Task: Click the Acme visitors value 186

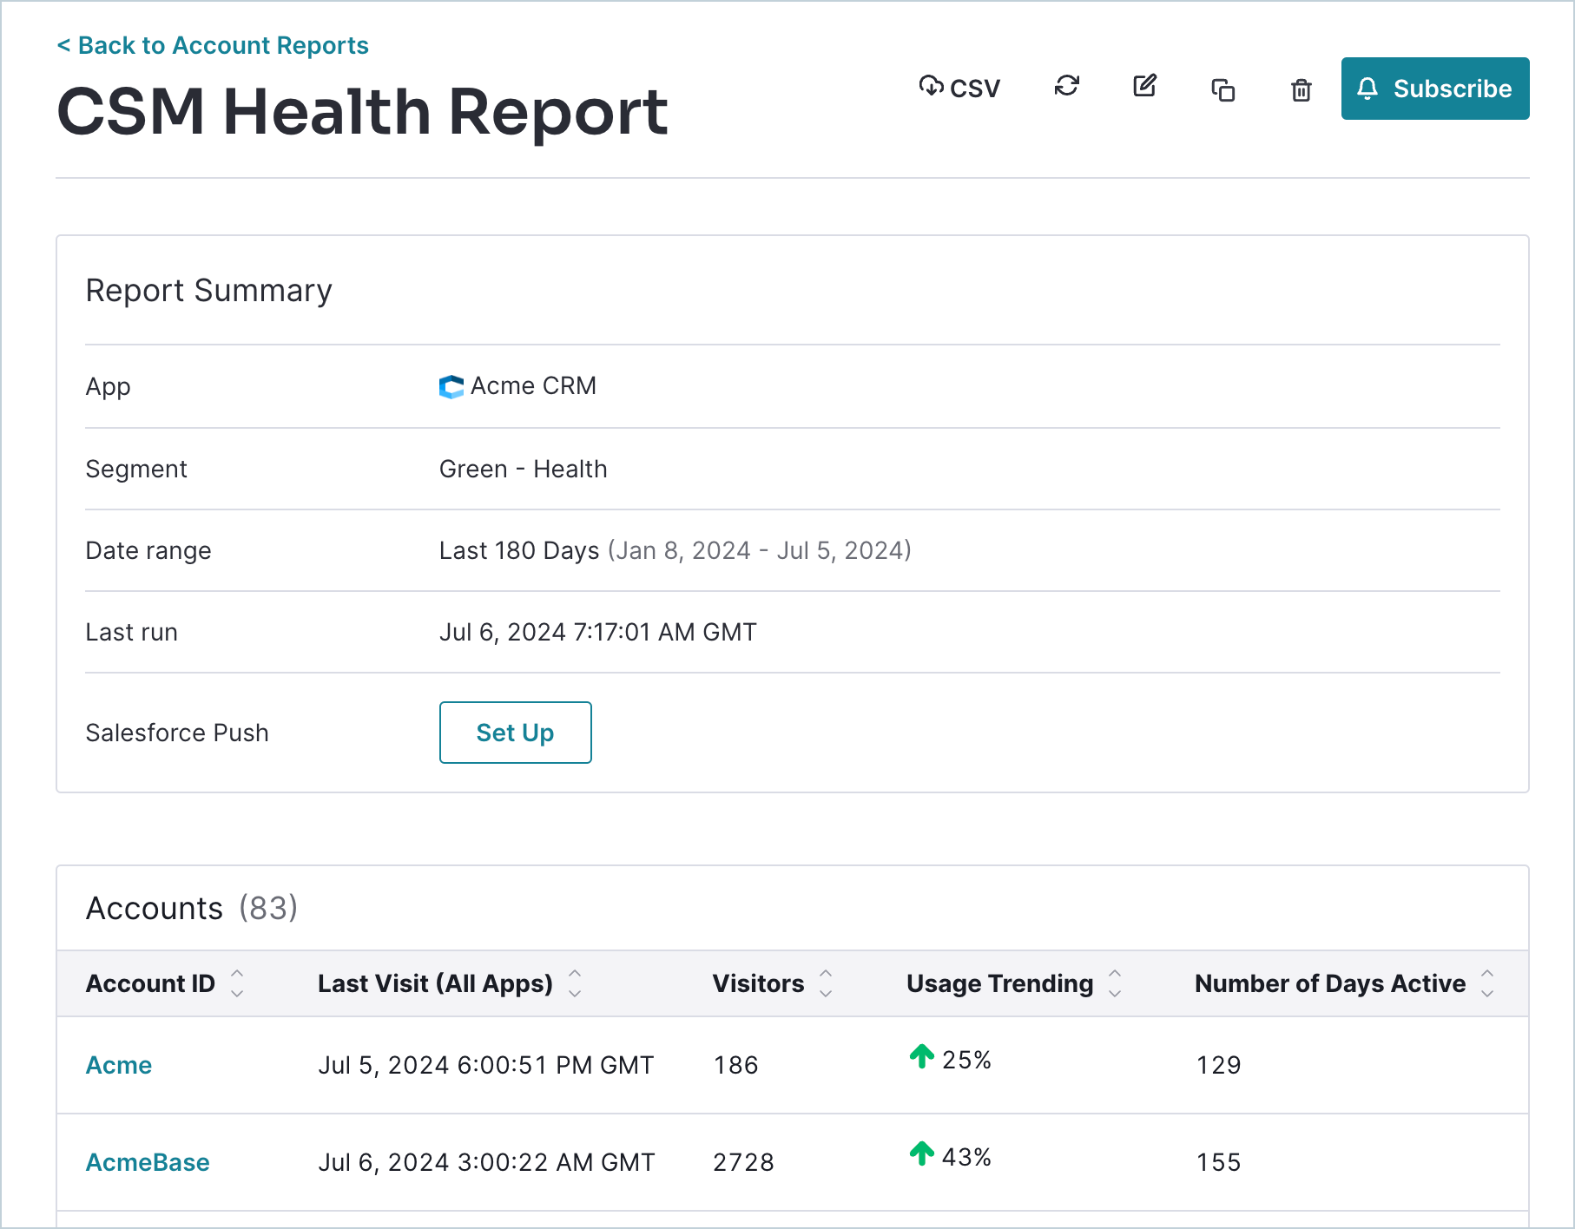Action: pos(736,1065)
